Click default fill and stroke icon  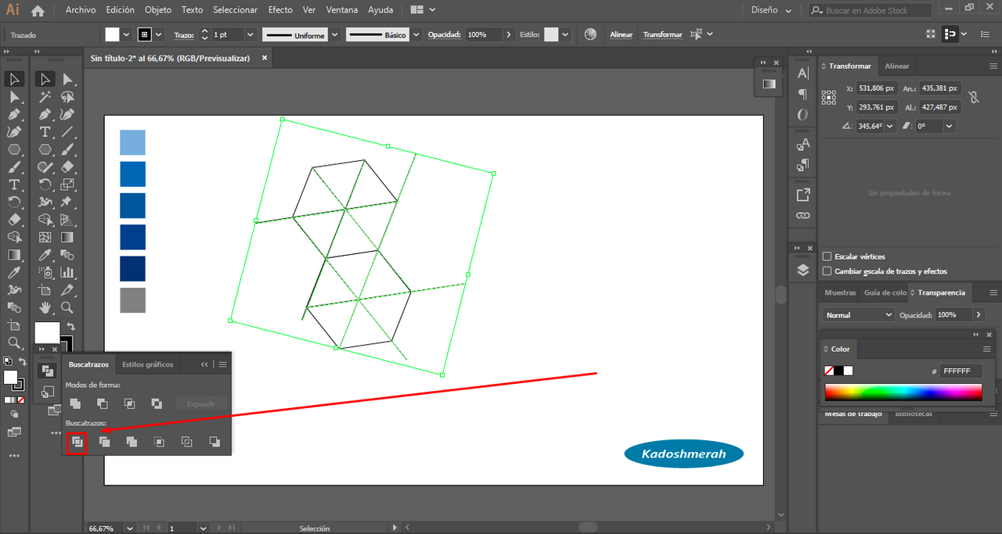(x=8, y=360)
